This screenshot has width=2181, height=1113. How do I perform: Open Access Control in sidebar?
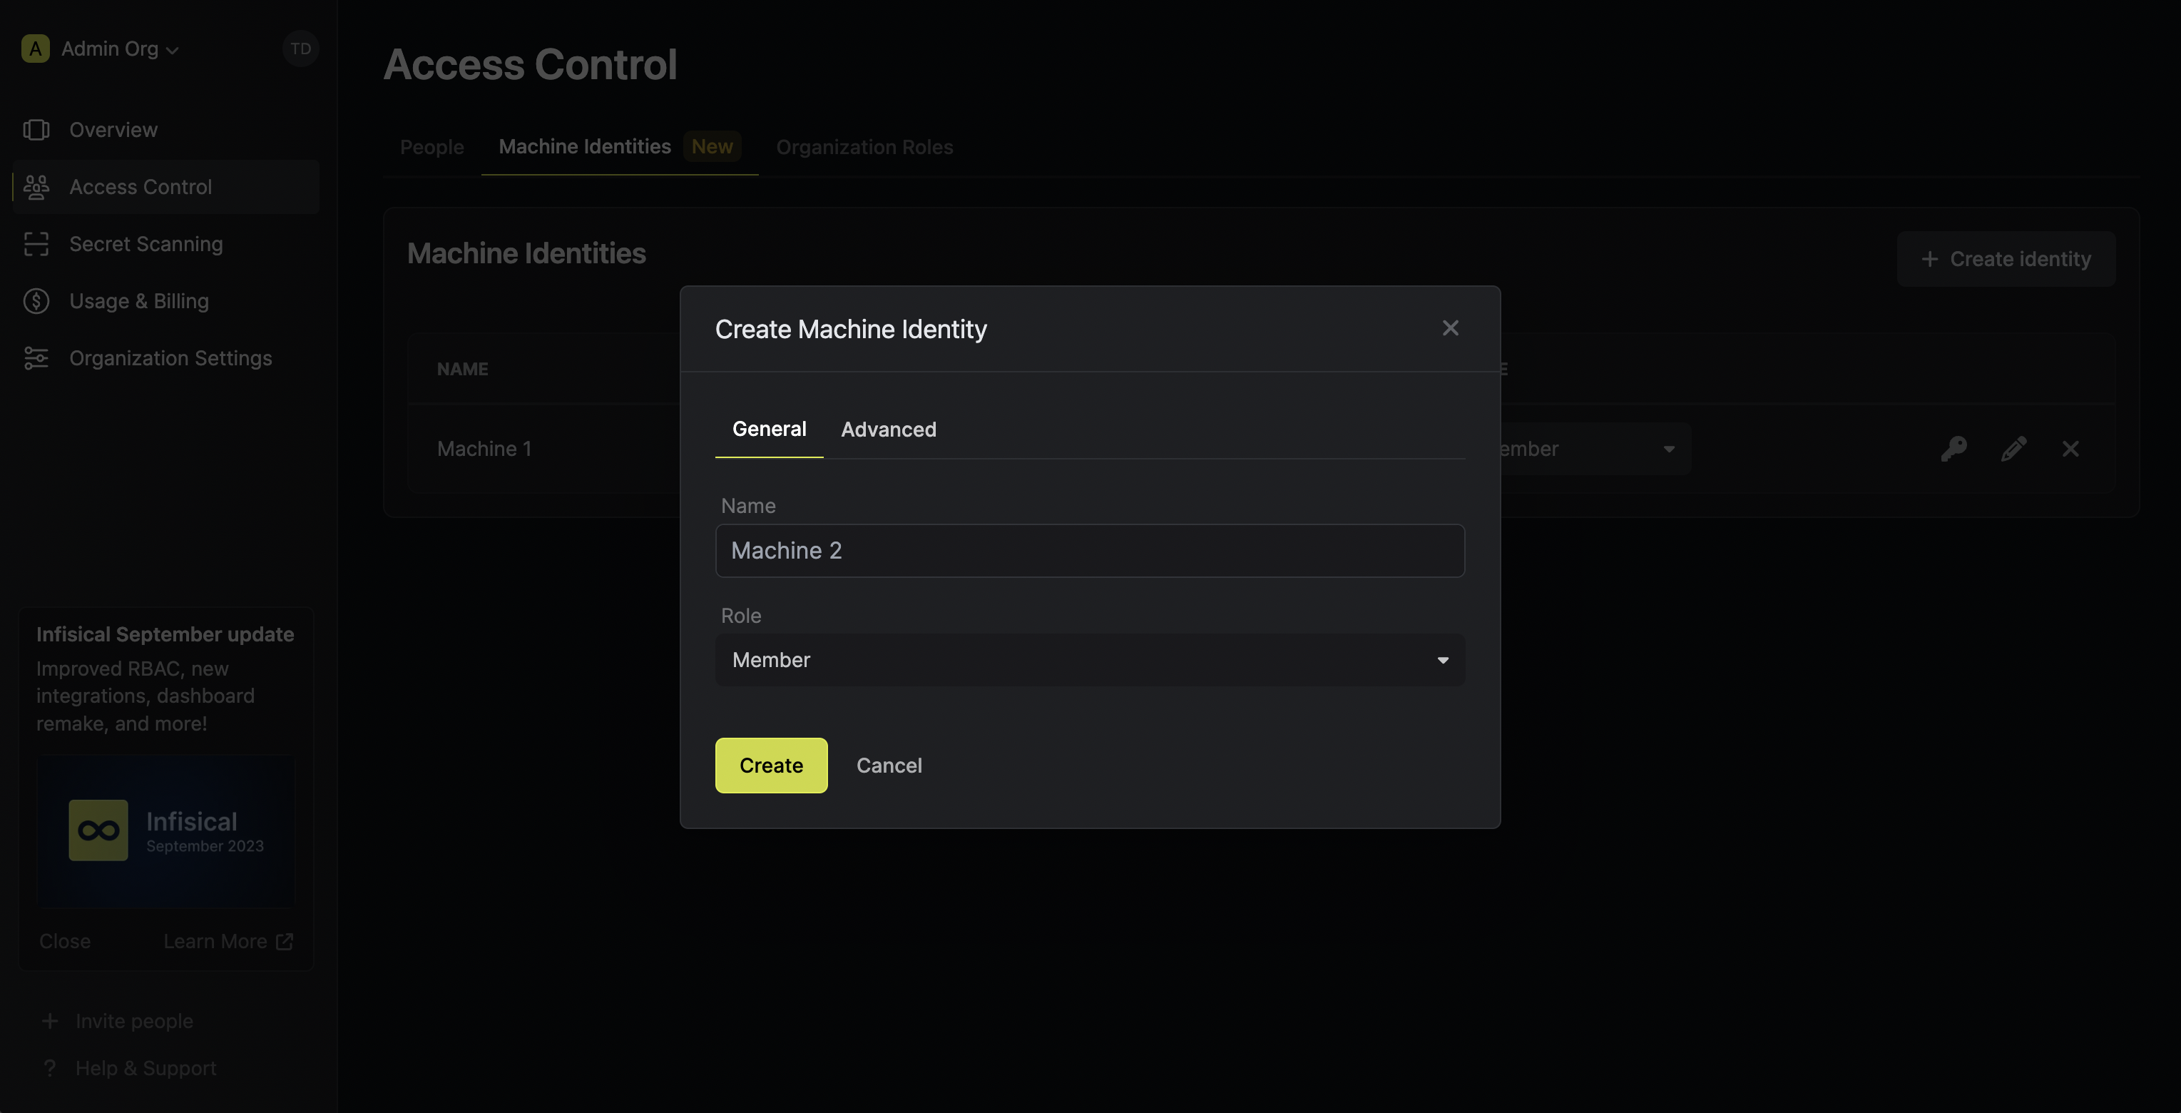[x=166, y=187]
